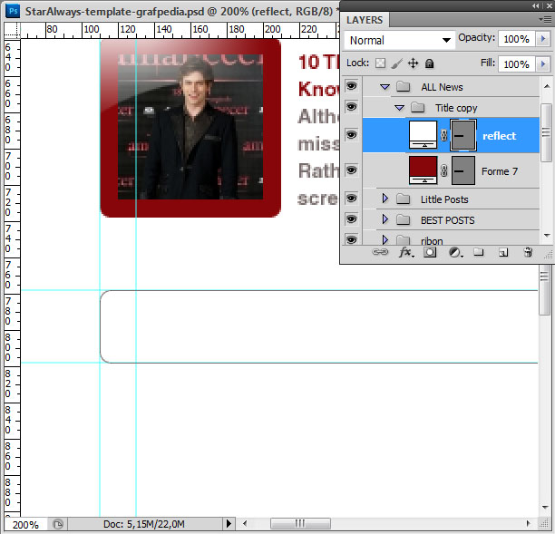Lock all padlock icon
This screenshot has height=534, width=555.
429,63
